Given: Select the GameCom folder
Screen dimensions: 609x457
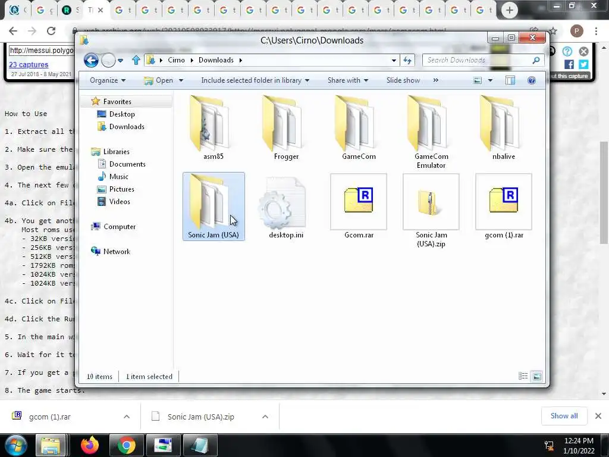Looking at the screenshot, I should pos(359,129).
